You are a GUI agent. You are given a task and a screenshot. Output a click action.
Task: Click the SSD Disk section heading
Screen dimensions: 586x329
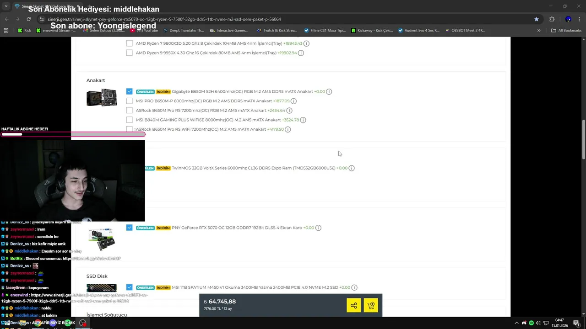pyautogui.click(x=97, y=276)
